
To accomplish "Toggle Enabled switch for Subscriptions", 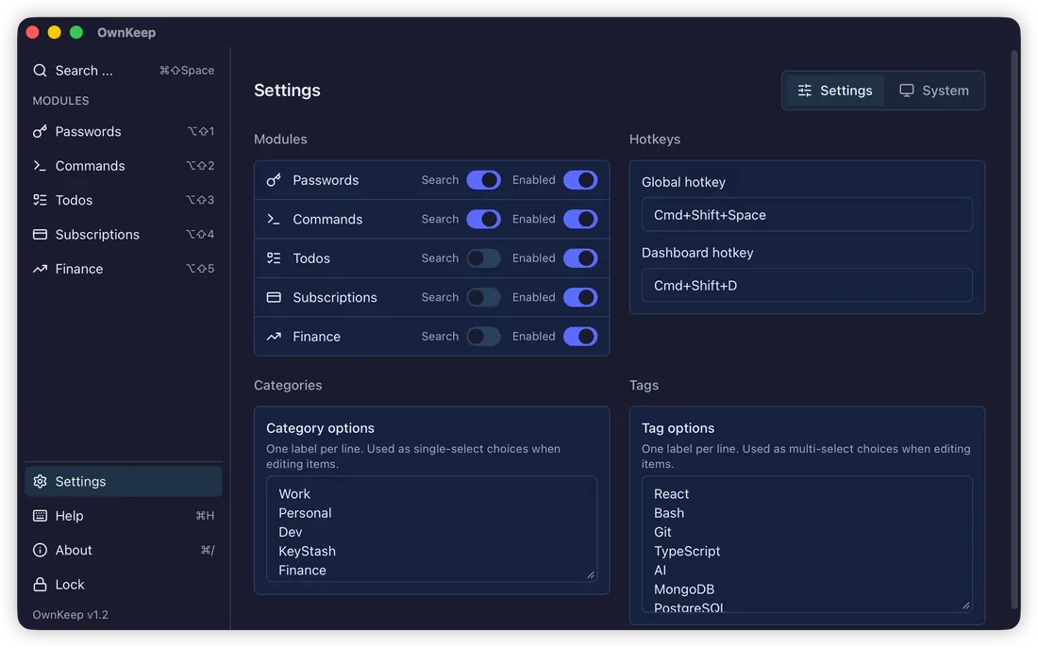I will (580, 298).
